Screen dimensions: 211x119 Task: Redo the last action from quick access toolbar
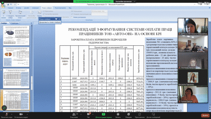click(15, 4)
